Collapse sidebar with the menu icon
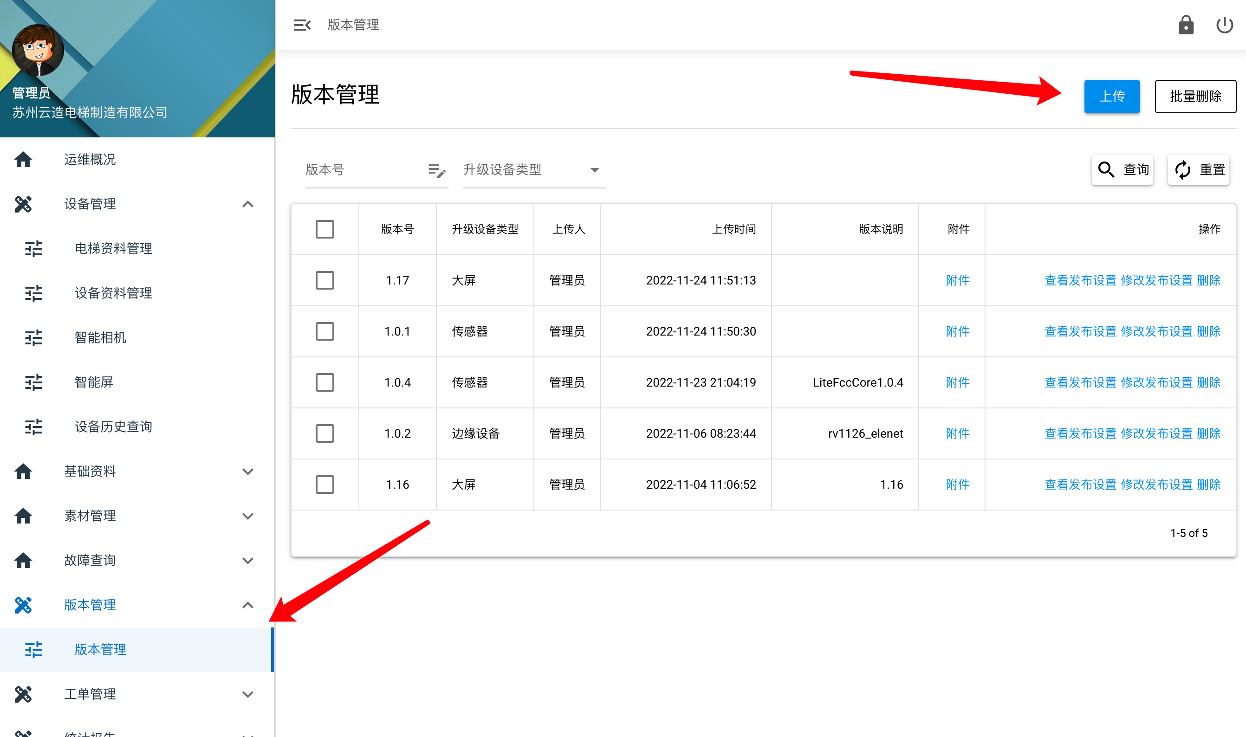The height and width of the screenshot is (737, 1246). (301, 25)
